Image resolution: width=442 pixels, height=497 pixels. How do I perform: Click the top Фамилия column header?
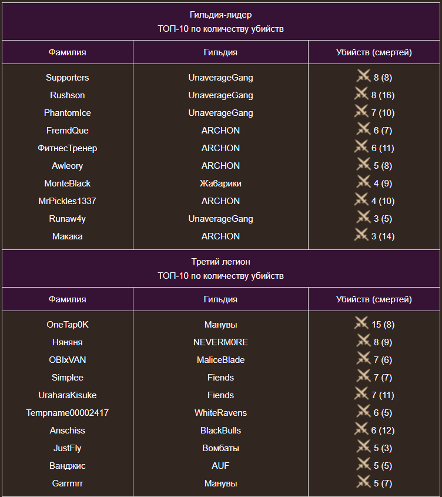click(67, 52)
